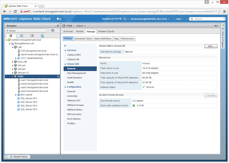The image size is (229, 163).
Task: Select the Permissions tab
Action: (127, 39)
